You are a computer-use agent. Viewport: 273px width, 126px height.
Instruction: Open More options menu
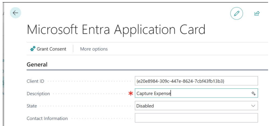[x=94, y=49]
